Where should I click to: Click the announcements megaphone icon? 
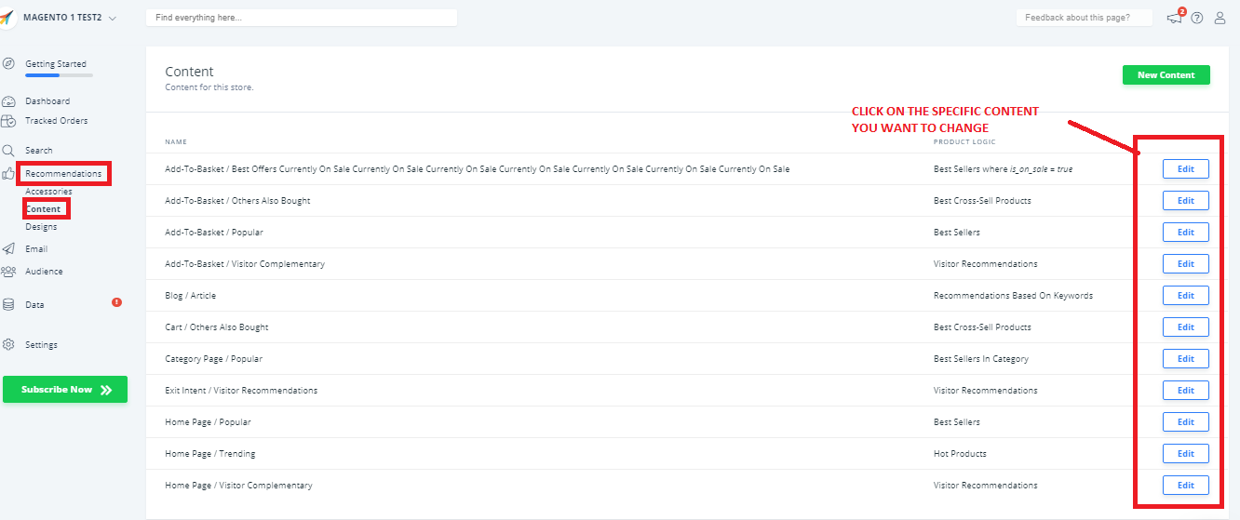[x=1174, y=18]
